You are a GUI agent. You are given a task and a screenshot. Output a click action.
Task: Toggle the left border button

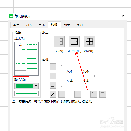62,94
